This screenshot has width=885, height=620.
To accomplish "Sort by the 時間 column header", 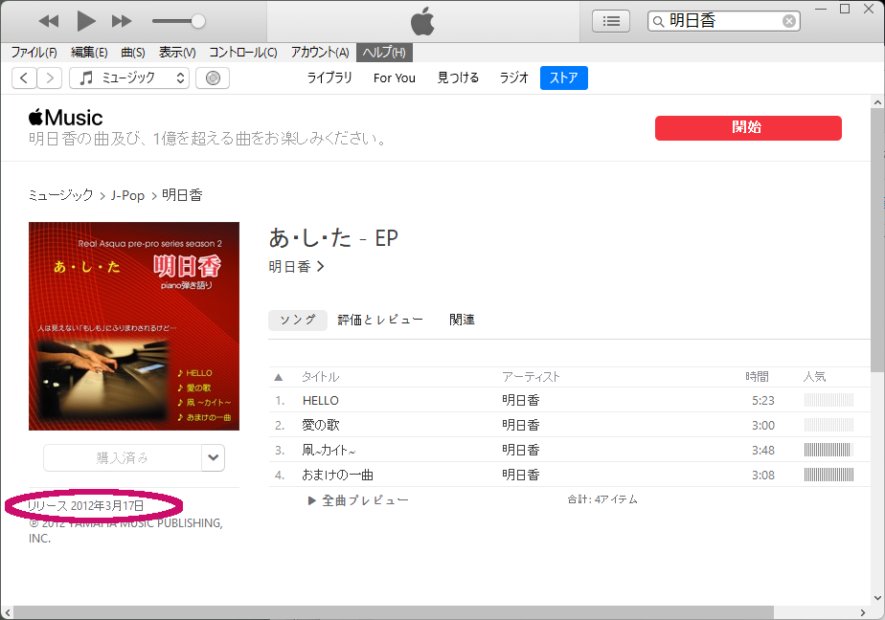I will click(x=757, y=377).
